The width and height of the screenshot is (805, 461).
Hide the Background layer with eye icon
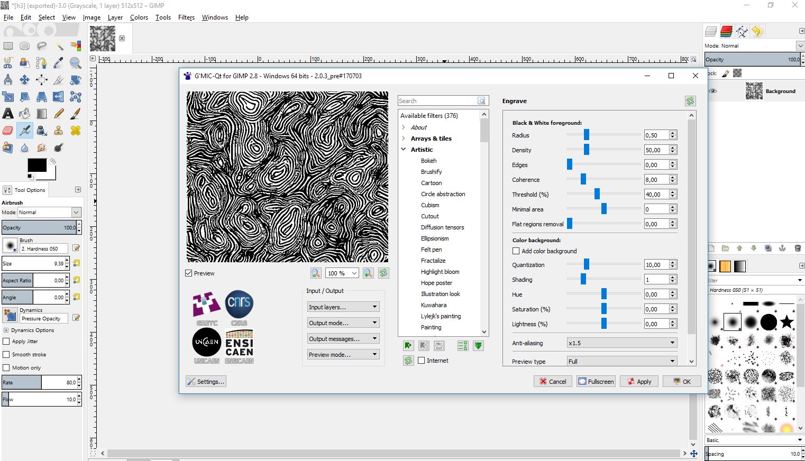pos(713,91)
